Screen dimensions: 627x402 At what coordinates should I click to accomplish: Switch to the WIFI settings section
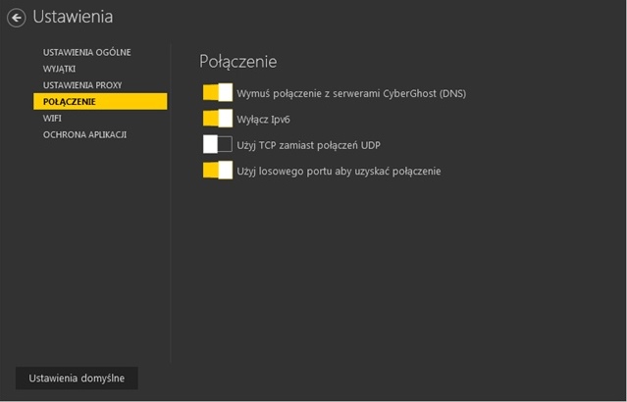pos(52,119)
